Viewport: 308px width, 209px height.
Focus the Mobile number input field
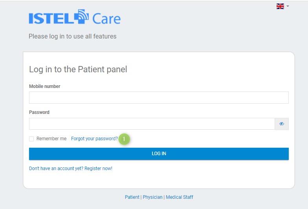coord(159,97)
